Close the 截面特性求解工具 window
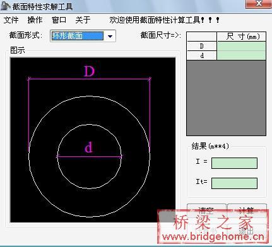 [259, 4]
